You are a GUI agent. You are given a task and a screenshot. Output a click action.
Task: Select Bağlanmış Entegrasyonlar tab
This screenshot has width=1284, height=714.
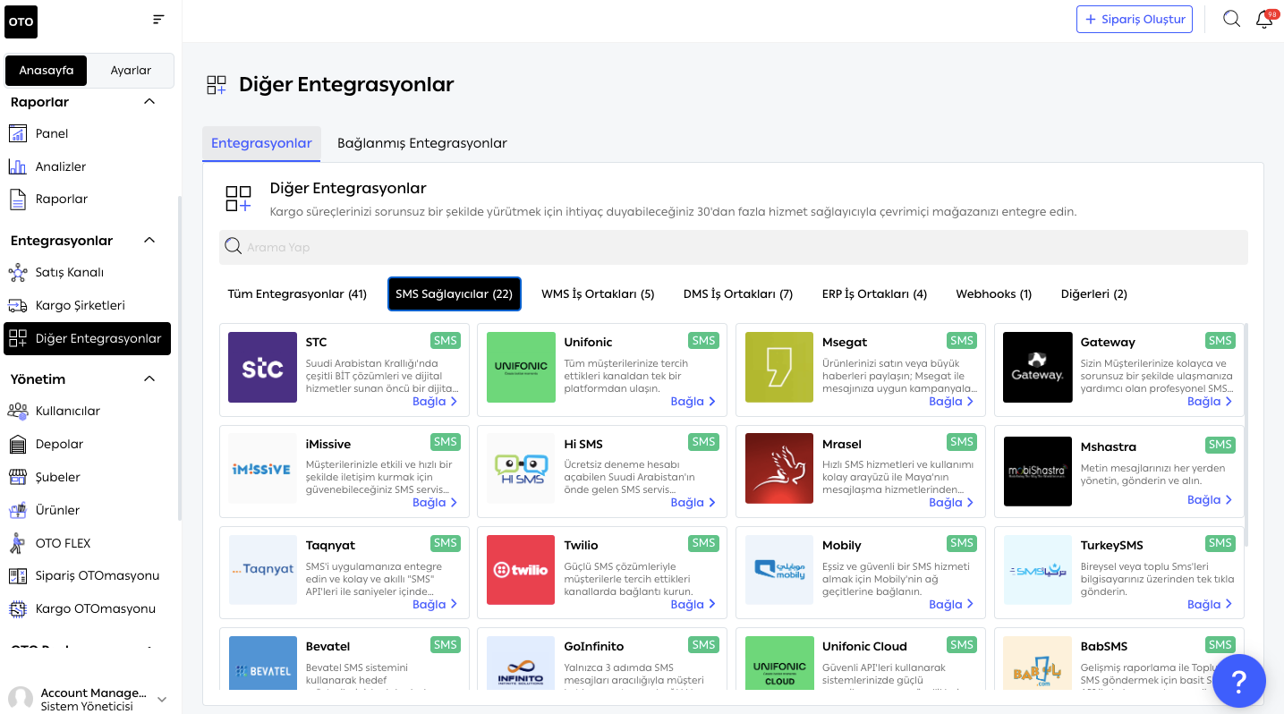(x=422, y=143)
